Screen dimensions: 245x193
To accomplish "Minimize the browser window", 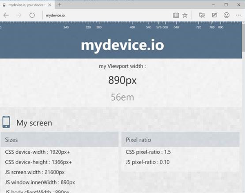I will click(213, 5).
